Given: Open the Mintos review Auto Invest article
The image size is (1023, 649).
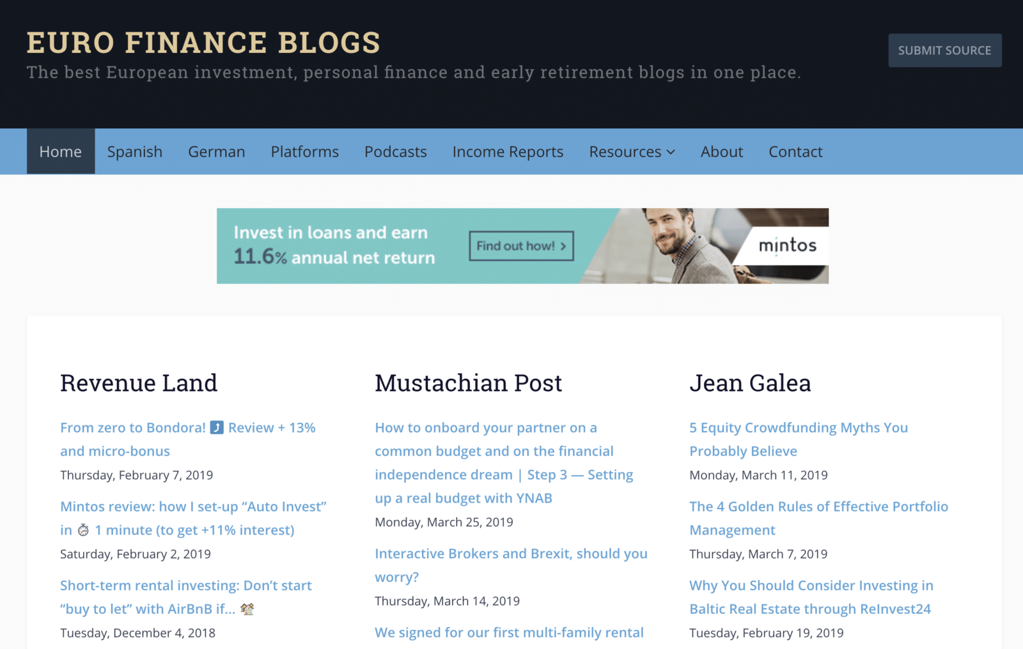Looking at the screenshot, I should click(193, 507).
